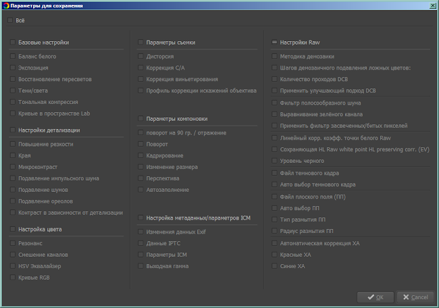Image resolution: width=439 pixels, height=308 pixels.
Task: Toggle the "Настройки Raw" group checkbox
Action: coord(274,43)
